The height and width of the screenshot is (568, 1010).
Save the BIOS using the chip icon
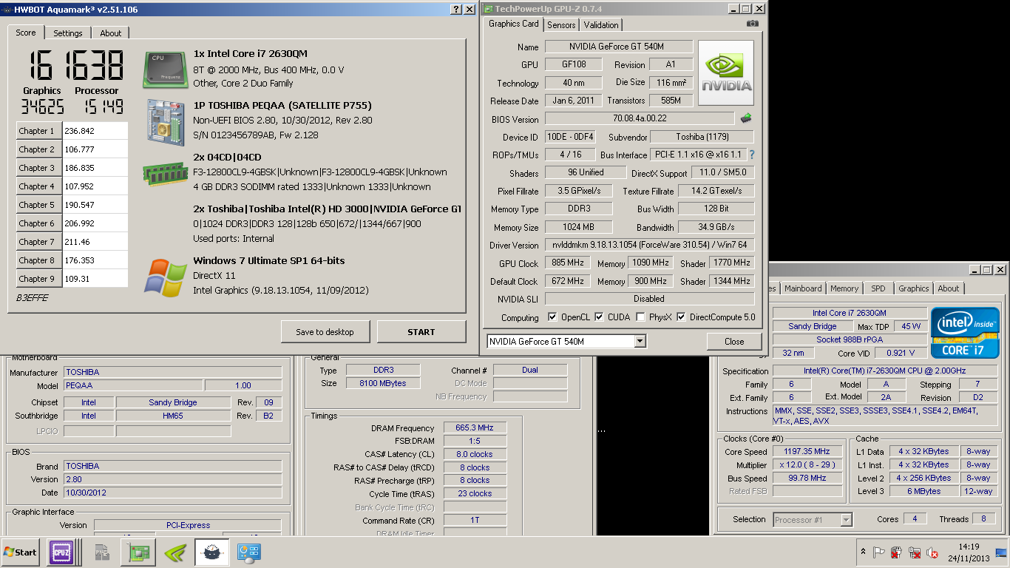[x=745, y=118]
